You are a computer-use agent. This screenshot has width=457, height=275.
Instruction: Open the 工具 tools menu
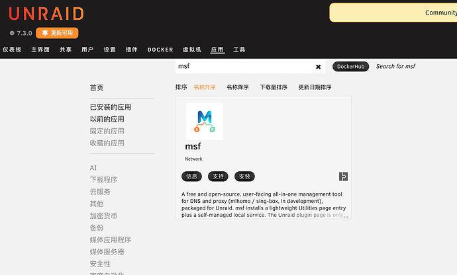click(x=239, y=50)
